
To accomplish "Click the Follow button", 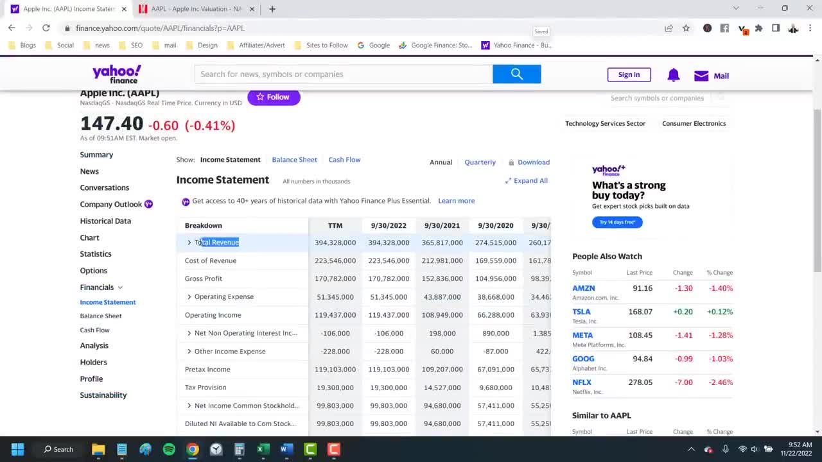I will coord(274,97).
